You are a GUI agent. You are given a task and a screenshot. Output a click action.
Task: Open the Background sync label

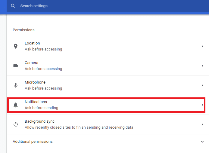(x=39, y=121)
